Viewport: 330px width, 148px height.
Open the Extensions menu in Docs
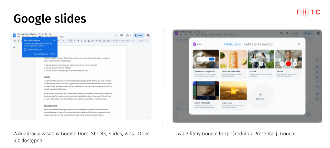[x=54, y=37]
